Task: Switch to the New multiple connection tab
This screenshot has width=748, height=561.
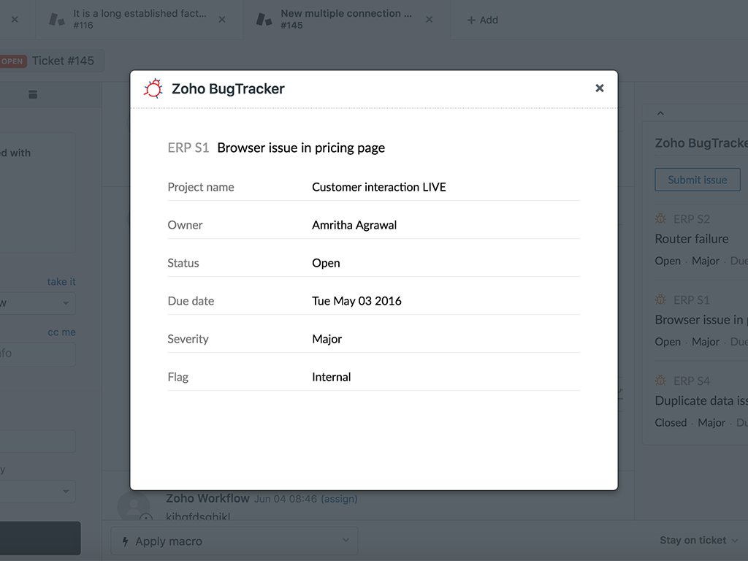Action: (343, 20)
